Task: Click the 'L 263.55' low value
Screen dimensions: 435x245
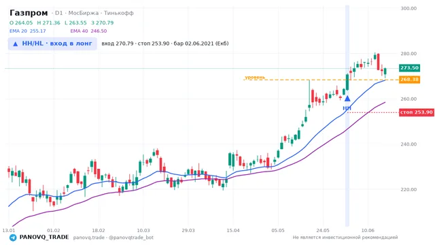Action: pos(75,22)
